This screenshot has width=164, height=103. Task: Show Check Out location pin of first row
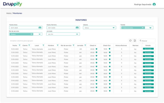tap(110, 49)
